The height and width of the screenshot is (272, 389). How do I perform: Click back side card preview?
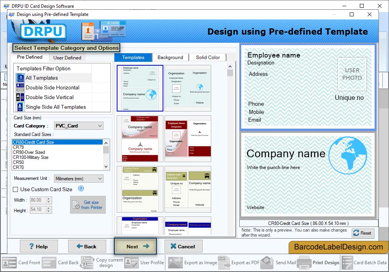[x=308, y=174]
